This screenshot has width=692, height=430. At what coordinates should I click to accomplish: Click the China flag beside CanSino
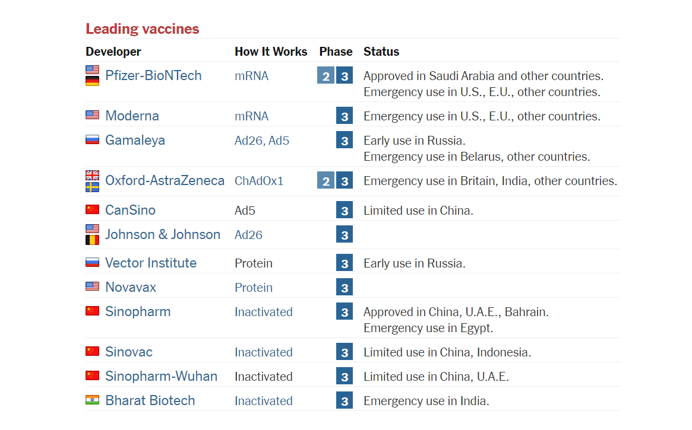[92, 209]
